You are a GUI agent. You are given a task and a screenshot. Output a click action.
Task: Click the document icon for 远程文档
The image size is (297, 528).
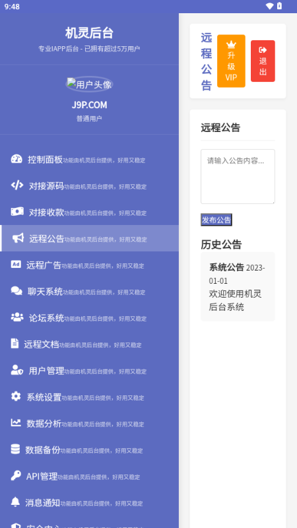coord(15,343)
